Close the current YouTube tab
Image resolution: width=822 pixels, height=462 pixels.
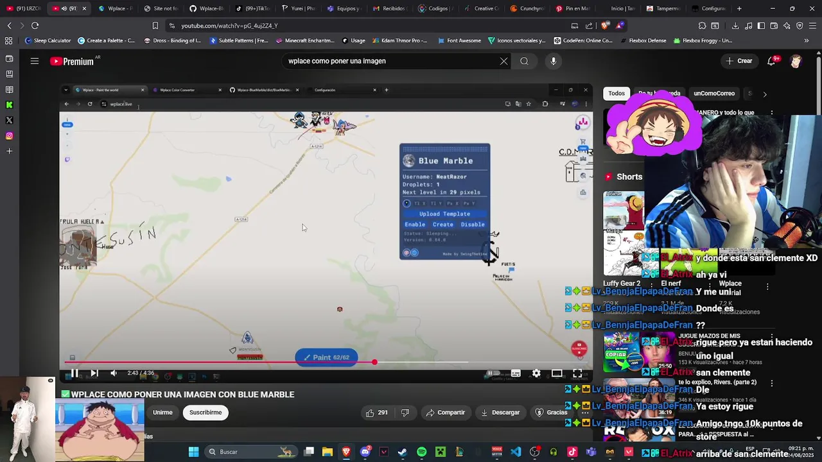[x=84, y=8]
